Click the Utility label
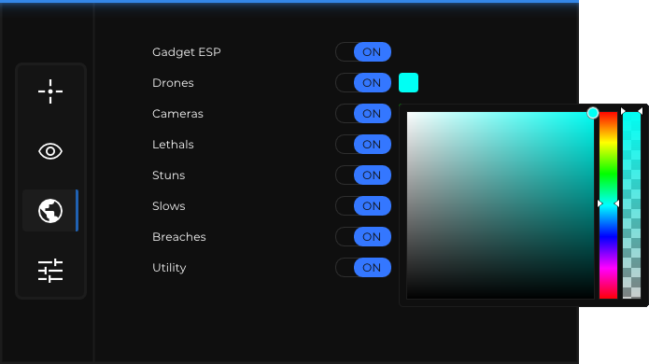Image resolution: width=649 pixels, height=364 pixels. (x=169, y=268)
